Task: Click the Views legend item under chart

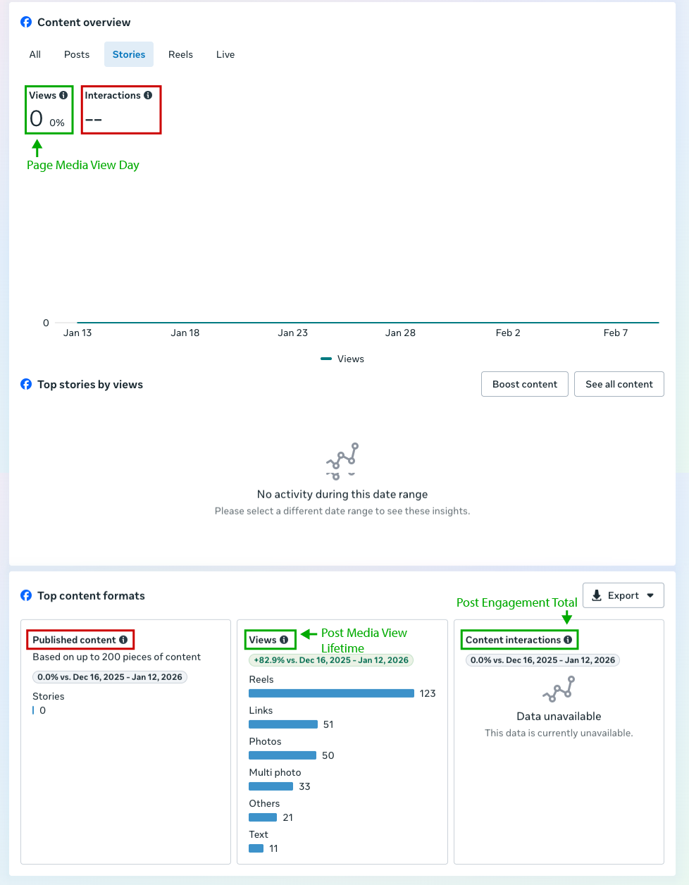Action: click(342, 359)
